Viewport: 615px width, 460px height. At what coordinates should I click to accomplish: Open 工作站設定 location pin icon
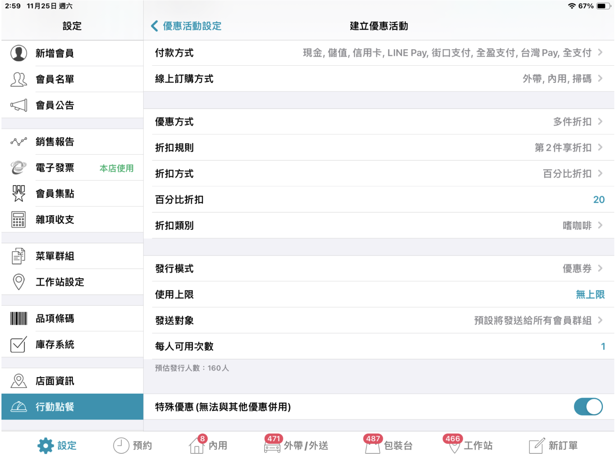19,282
